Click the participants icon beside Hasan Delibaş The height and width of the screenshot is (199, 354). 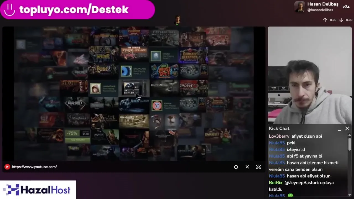point(346,7)
